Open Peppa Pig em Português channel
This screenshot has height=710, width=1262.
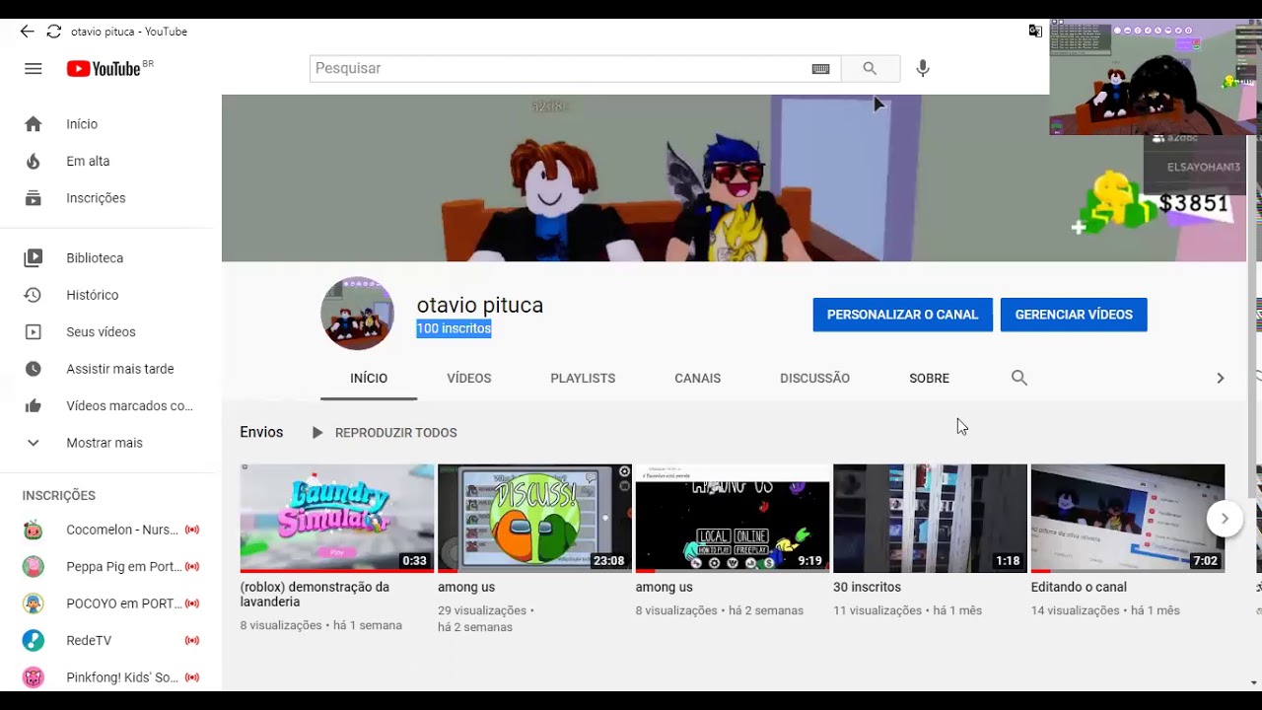coord(110,567)
